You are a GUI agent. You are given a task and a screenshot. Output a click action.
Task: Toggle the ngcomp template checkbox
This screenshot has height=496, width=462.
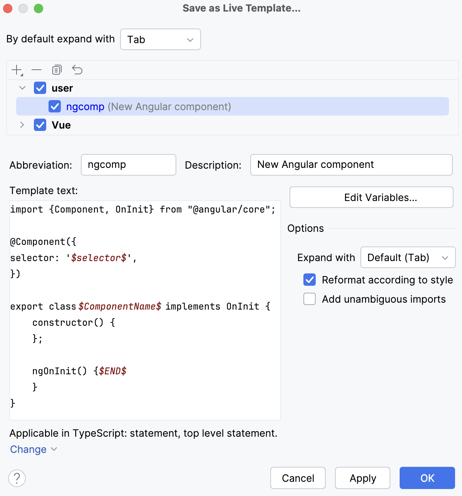coord(55,106)
